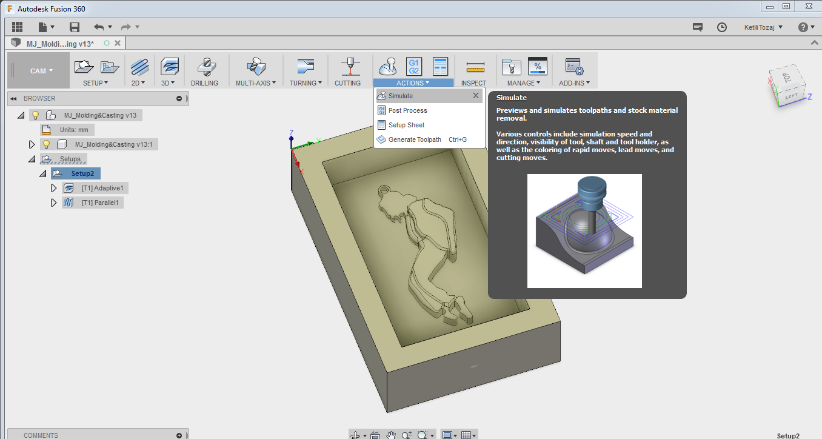Click the Simulate icon in Actions toolbar
822x439 pixels.
click(x=387, y=67)
